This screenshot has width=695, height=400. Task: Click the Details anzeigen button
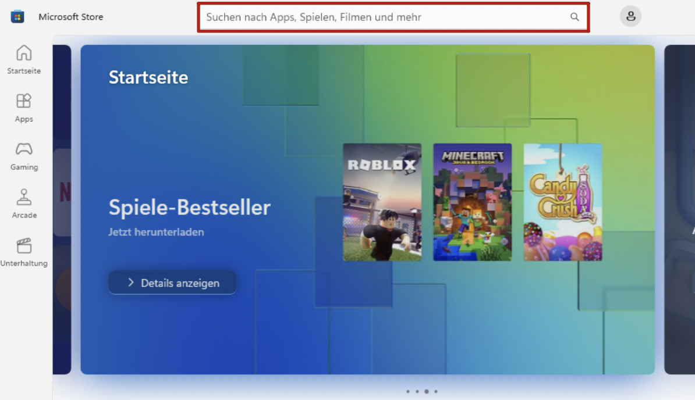pos(172,283)
